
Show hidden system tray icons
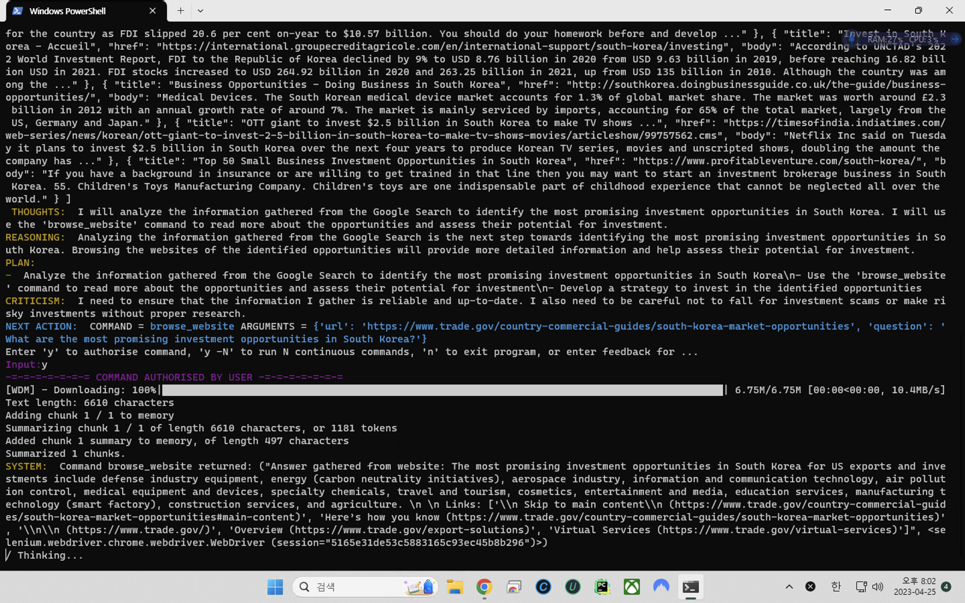789,587
